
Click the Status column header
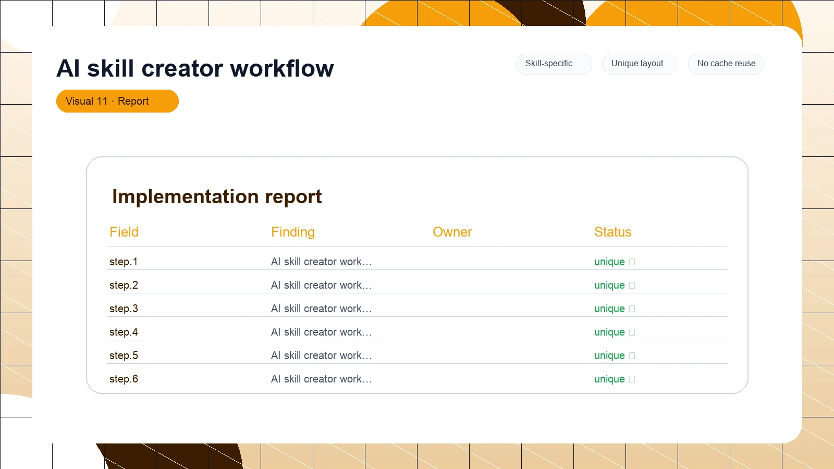click(x=613, y=232)
